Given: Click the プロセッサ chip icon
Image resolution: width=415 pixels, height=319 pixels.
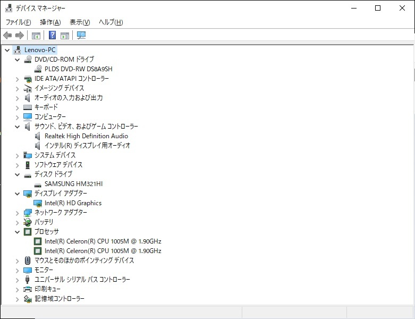Looking at the screenshot, I should [28, 232].
